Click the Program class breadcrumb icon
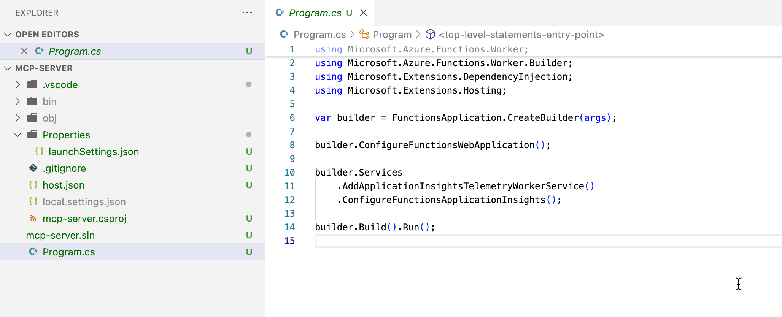This screenshot has width=782, height=317. (x=364, y=34)
